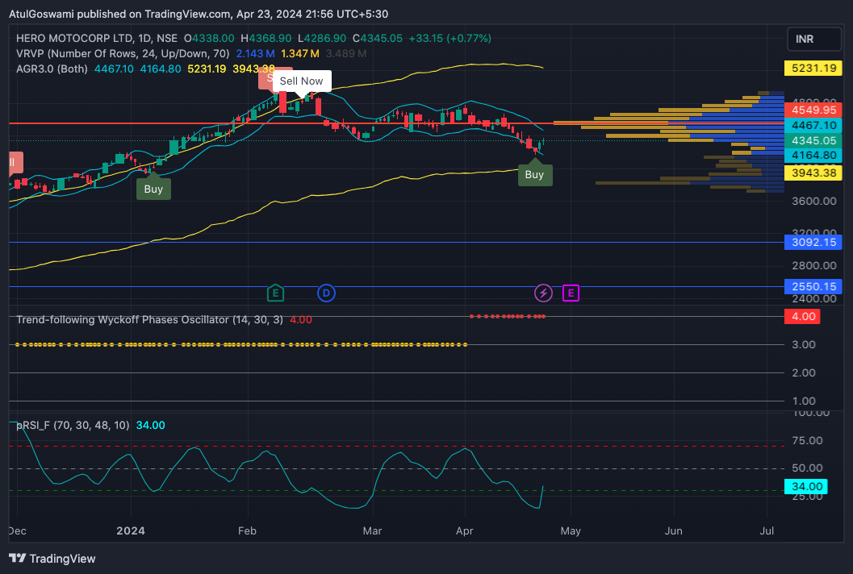Click the partial red sell label at left edge
This screenshot has width=853, height=574.
tap(16, 163)
